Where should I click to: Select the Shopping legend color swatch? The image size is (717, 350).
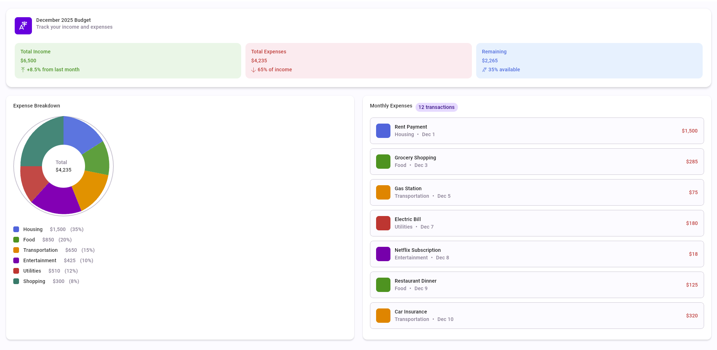coord(16,281)
